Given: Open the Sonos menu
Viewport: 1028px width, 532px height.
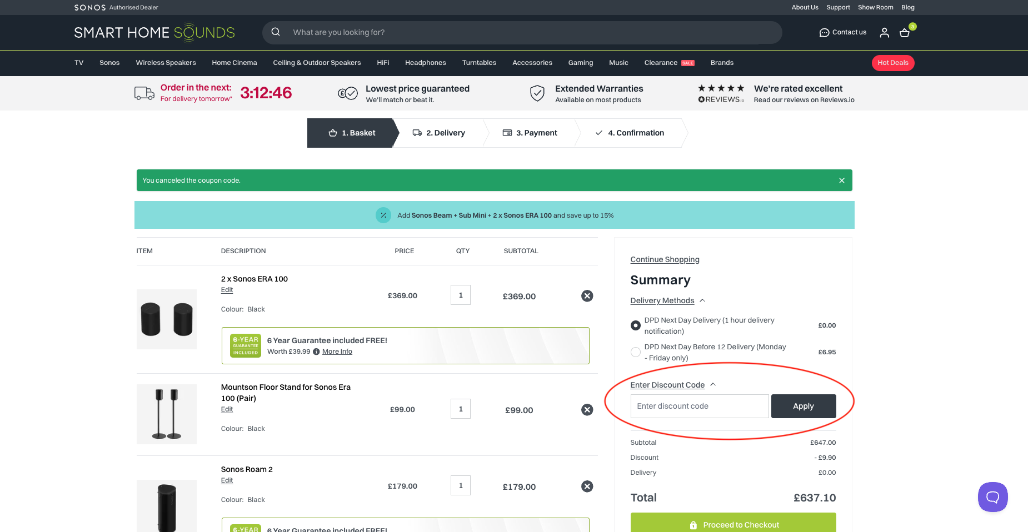Looking at the screenshot, I should 109,63.
